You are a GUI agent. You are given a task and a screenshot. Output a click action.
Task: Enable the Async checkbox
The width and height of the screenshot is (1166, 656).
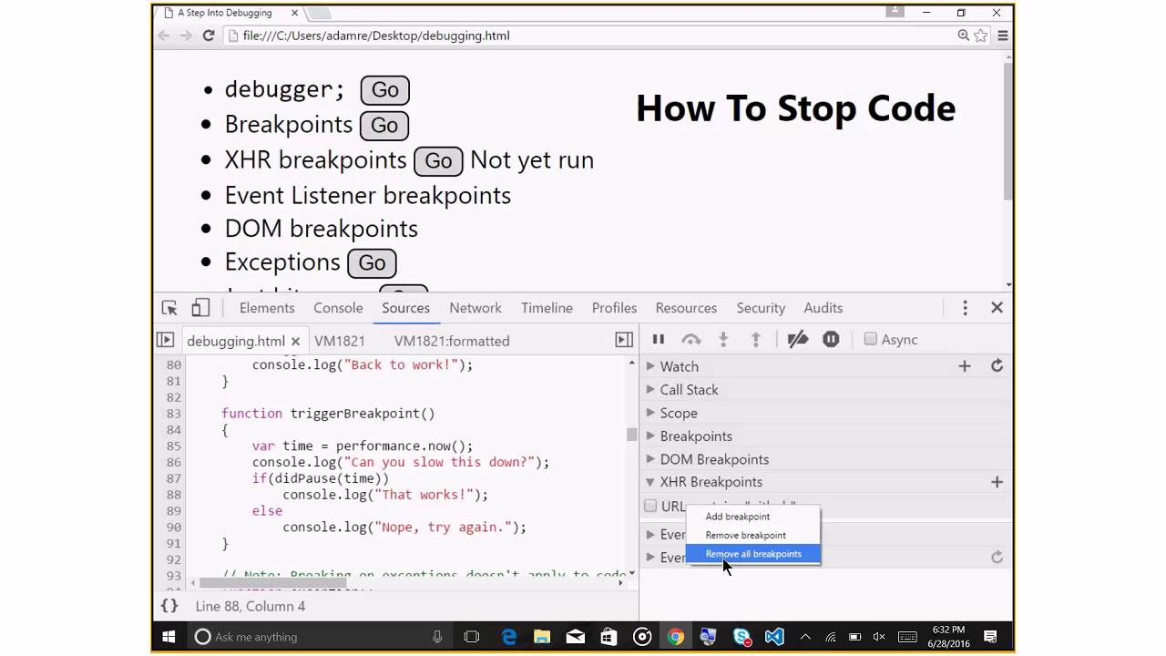(x=871, y=339)
